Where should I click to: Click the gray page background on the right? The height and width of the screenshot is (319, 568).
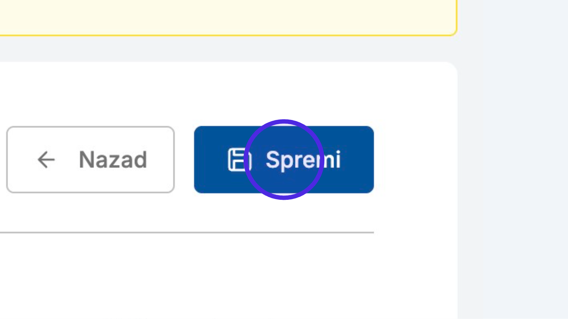click(x=513, y=159)
